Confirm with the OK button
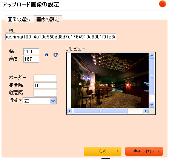Screen dimensions: 169x159 coord(103,151)
